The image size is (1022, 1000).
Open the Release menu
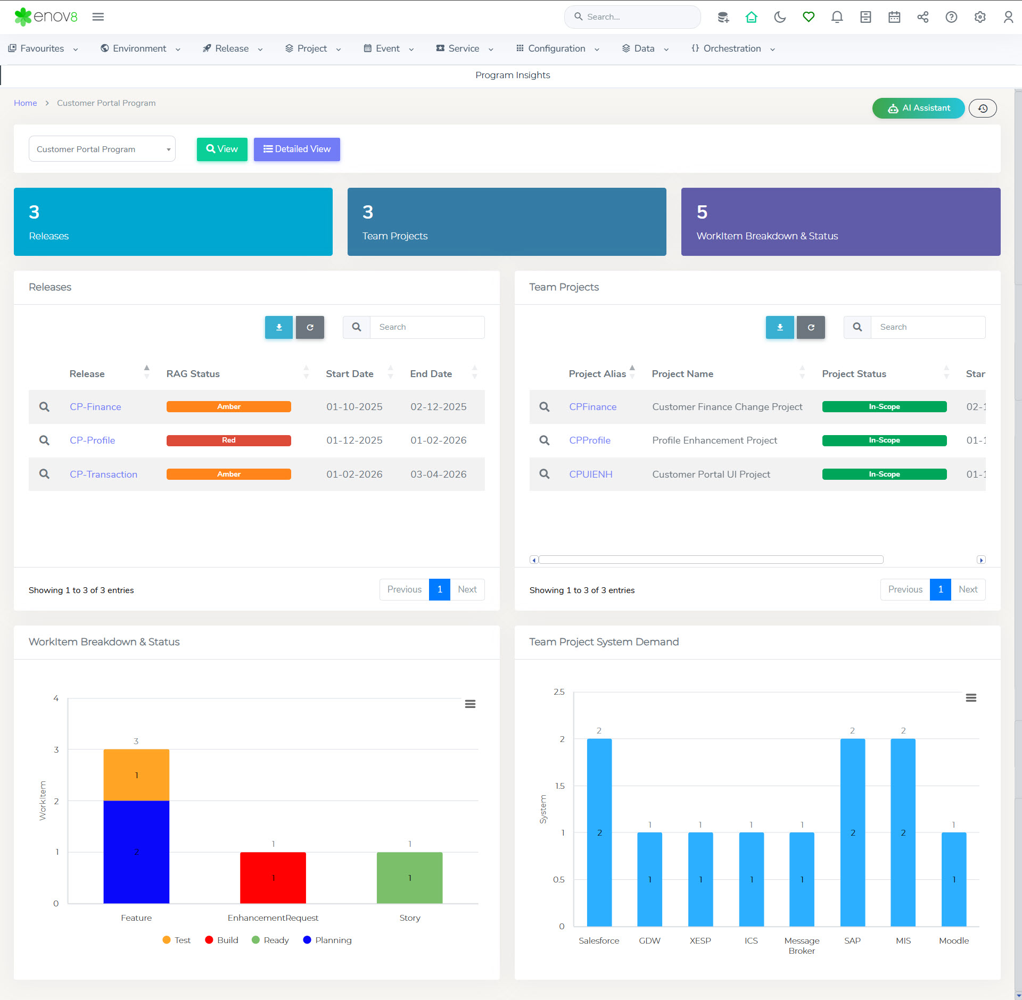click(232, 48)
